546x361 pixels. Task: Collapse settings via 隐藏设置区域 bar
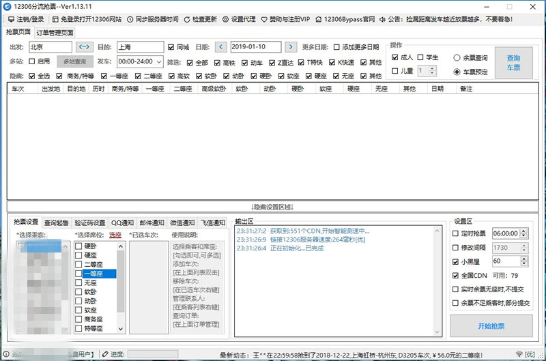272,207
